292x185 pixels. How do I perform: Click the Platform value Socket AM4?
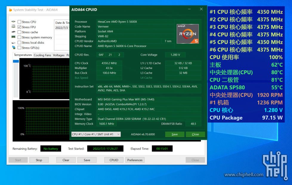tap(135, 32)
